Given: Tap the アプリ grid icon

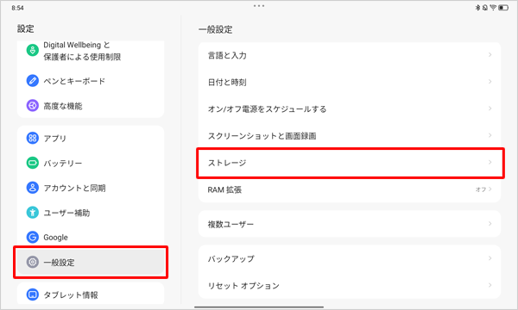Looking at the screenshot, I should (x=33, y=138).
